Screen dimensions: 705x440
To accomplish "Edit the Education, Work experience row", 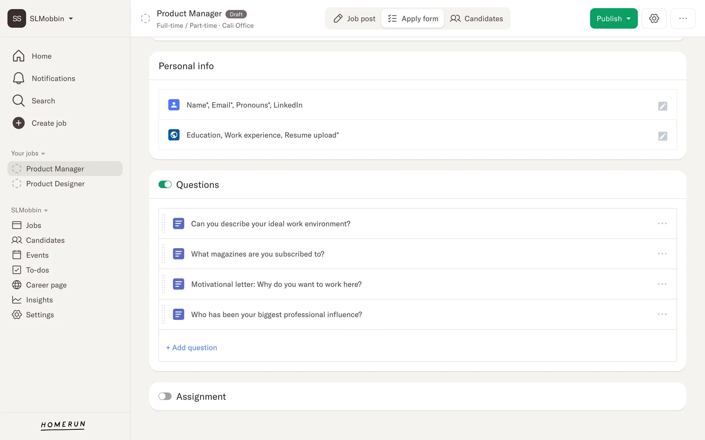I will pyautogui.click(x=662, y=136).
